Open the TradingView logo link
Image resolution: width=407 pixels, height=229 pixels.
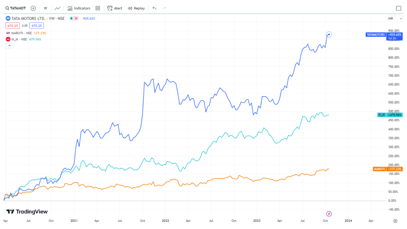pos(27,212)
